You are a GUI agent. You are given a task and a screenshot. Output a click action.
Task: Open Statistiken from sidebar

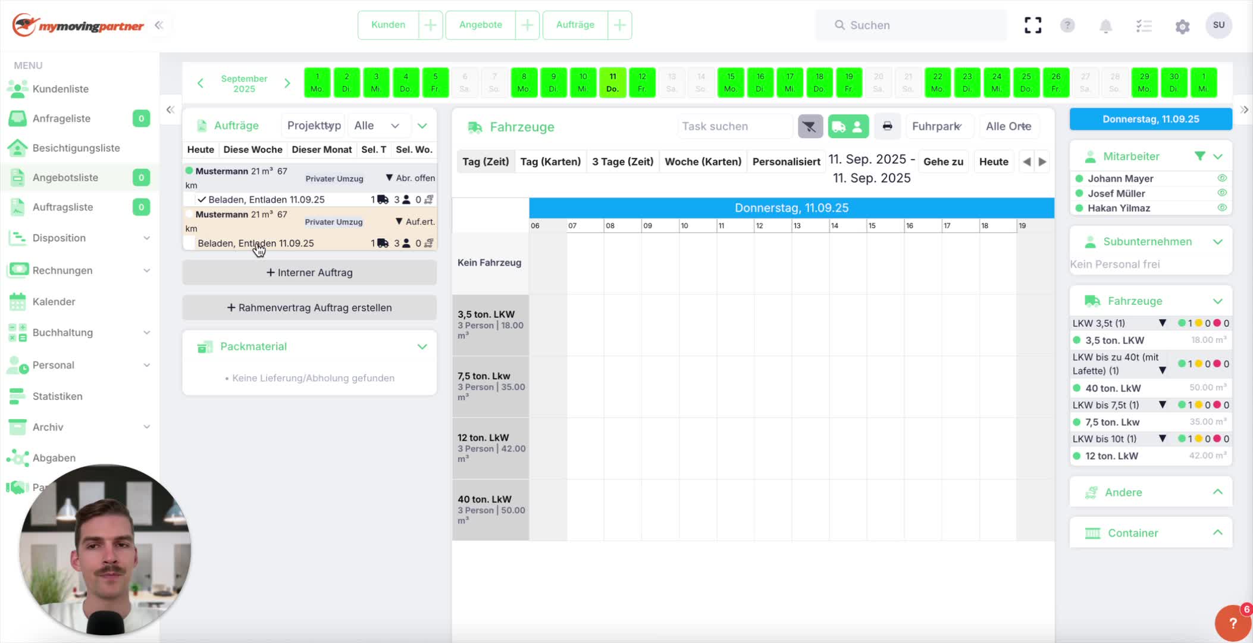58,397
